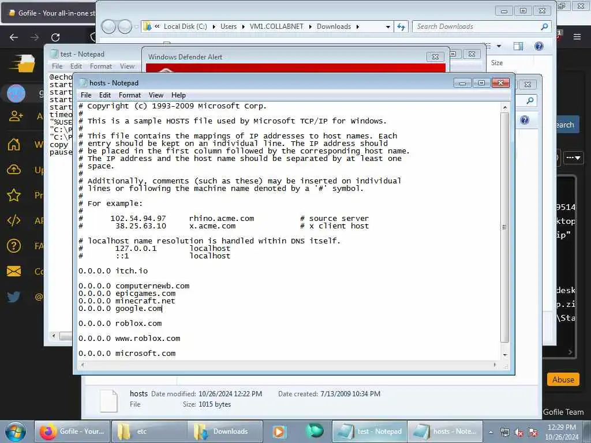Click the Gofile logo in the sidebar

tap(22, 63)
